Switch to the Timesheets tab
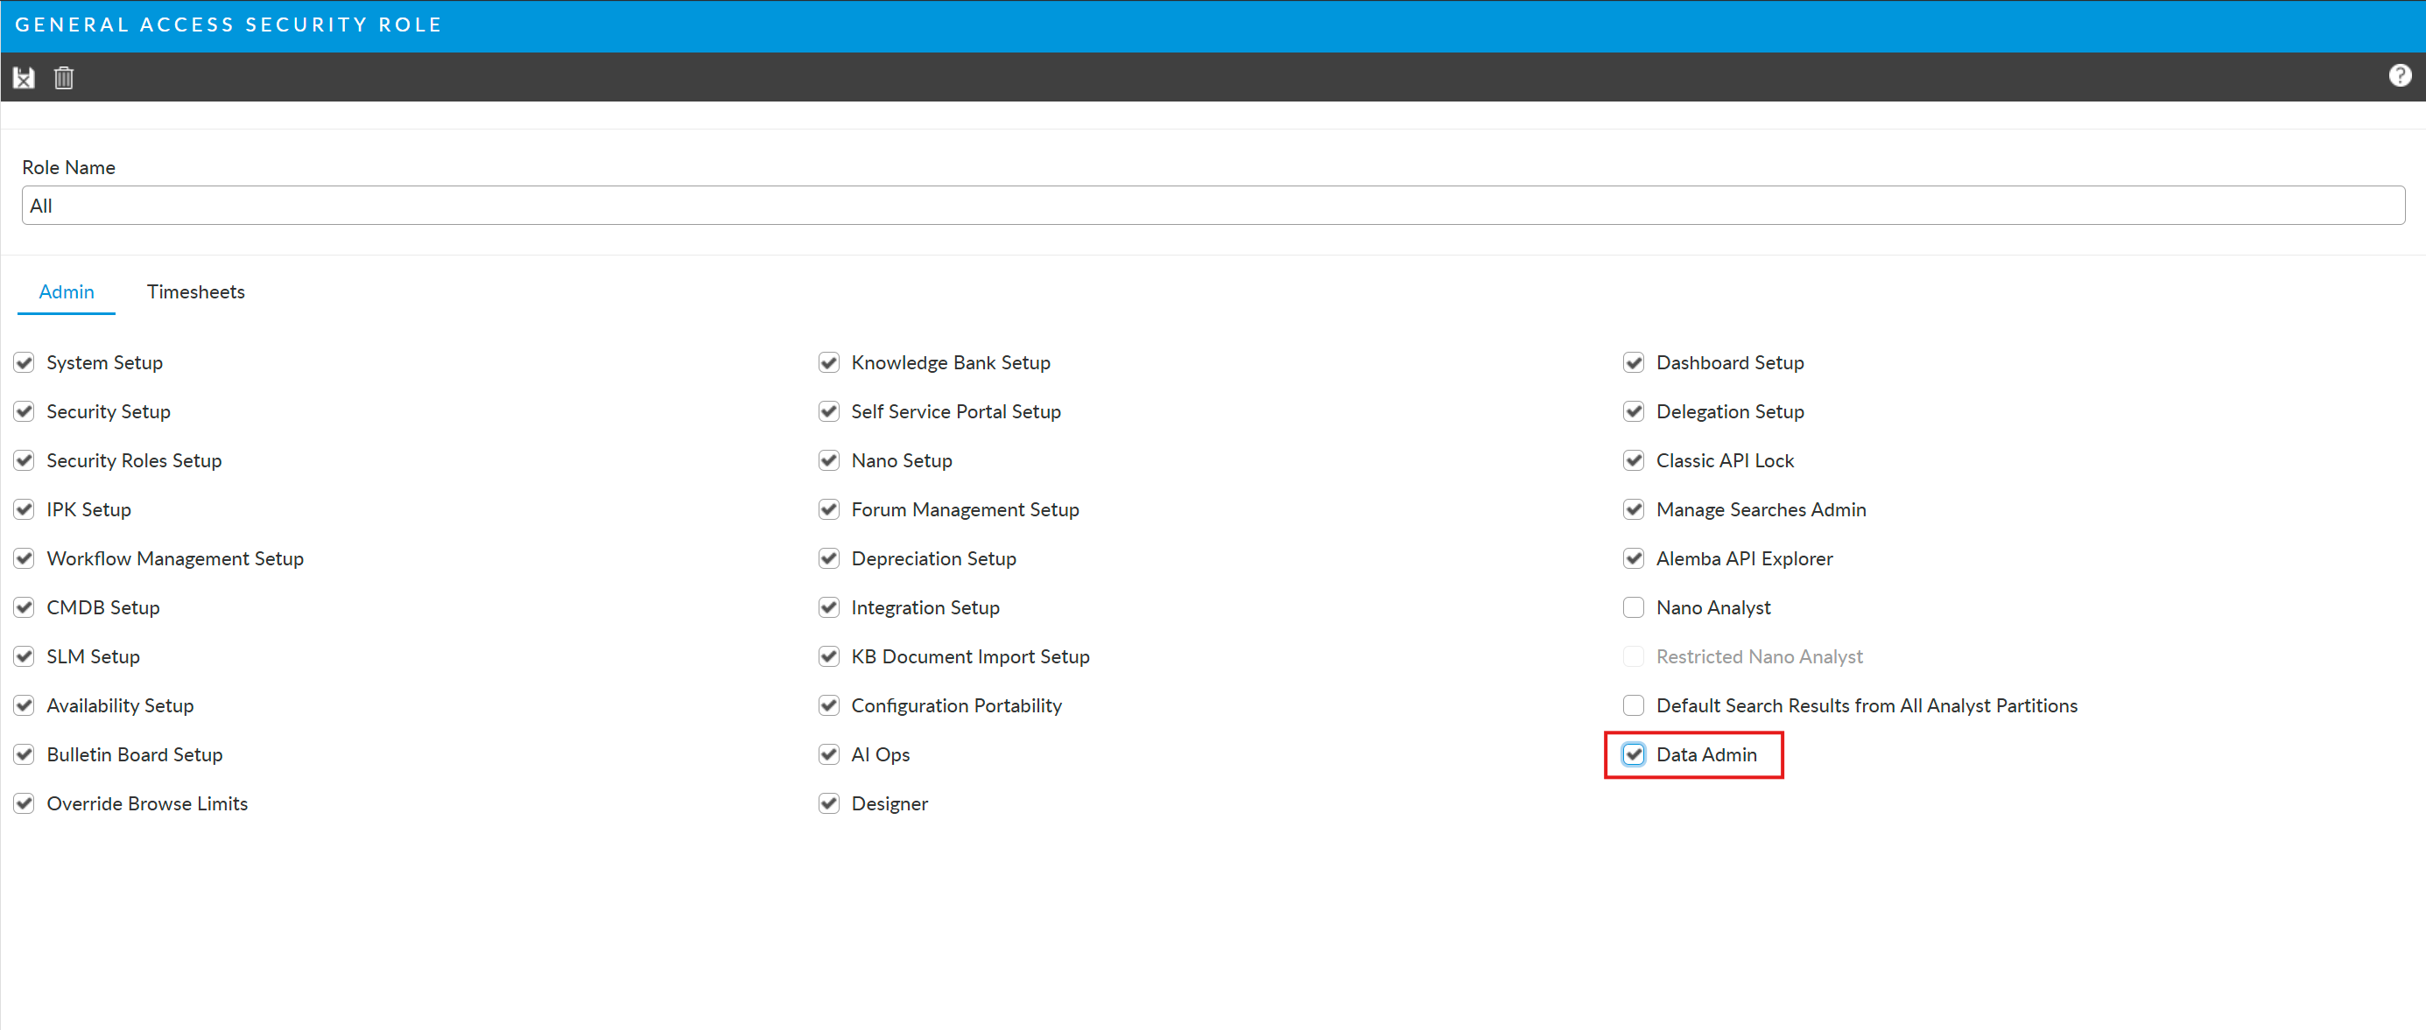2426x1030 pixels. [195, 292]
